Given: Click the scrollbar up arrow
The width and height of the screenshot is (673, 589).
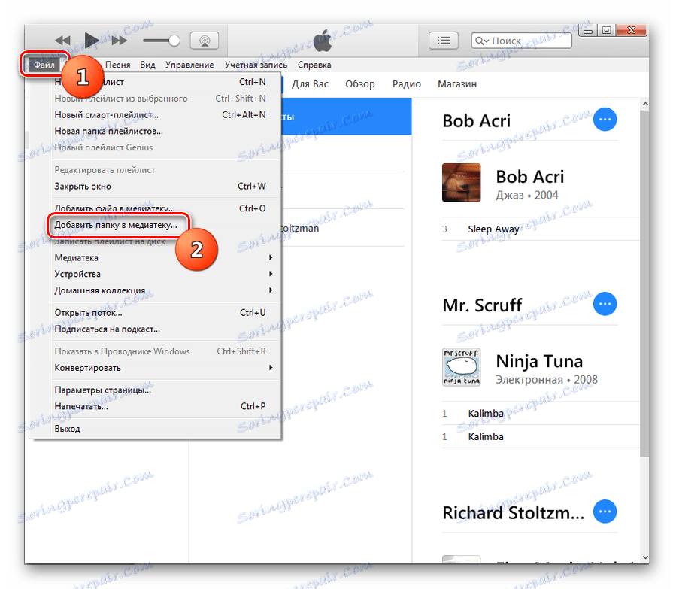Looking at the screenshot, I should (x=644, y=104).
